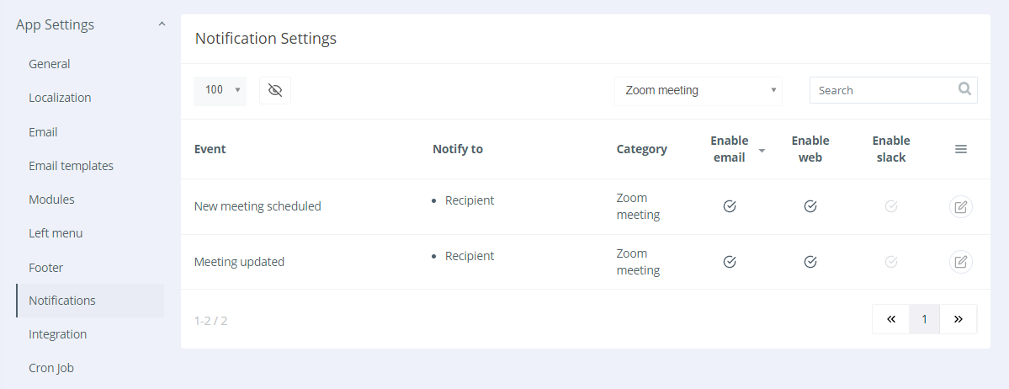Click the Search input field

pyautogui.click(x=884, y=90)
